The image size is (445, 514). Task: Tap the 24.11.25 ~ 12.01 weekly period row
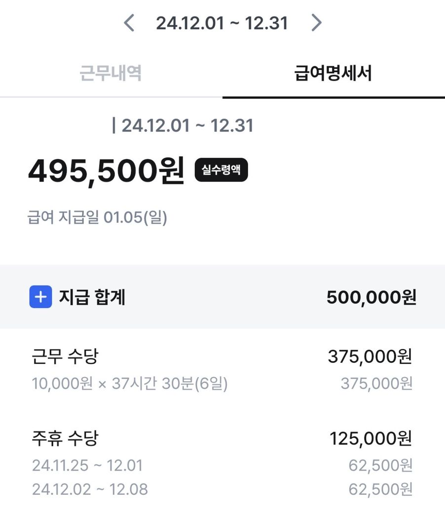(87, 465)
